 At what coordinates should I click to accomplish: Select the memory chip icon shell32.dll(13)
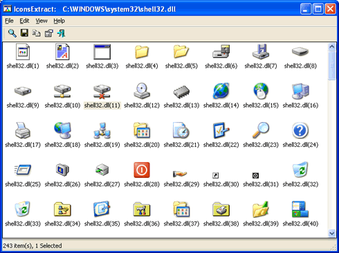181,92
